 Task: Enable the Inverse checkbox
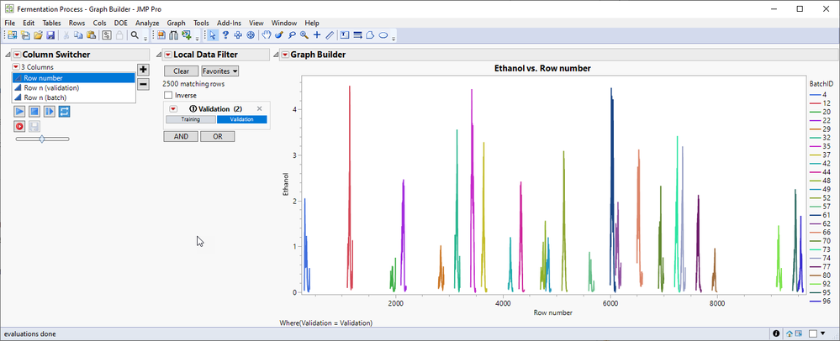(168, 96)
